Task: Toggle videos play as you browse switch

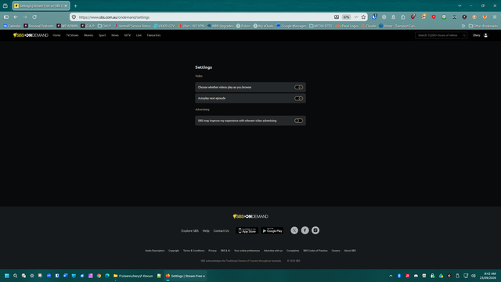Action: [298, 87]
